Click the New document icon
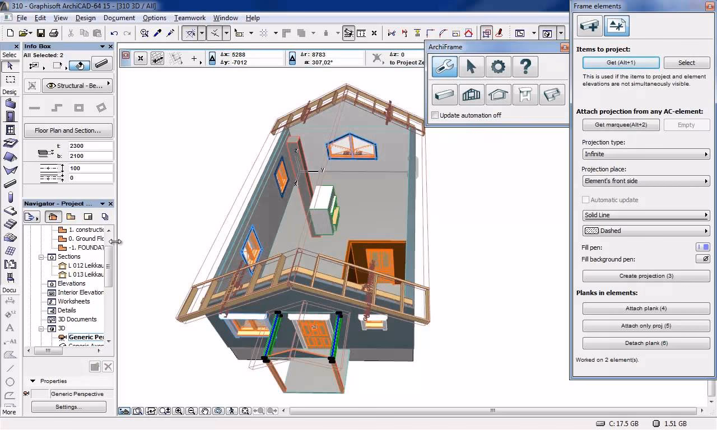The width and height of the screenshot is (717, 430). pos(10,33)
